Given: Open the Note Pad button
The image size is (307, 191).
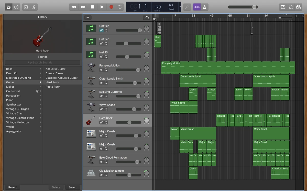Looking at the screenshot, I should (x=283, y=7).
